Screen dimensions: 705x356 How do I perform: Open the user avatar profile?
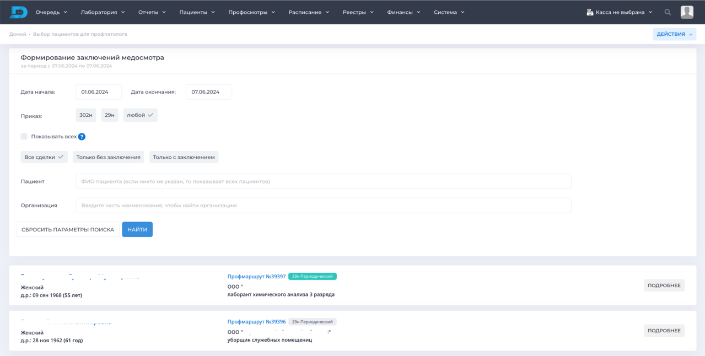(x=687, y=12)
